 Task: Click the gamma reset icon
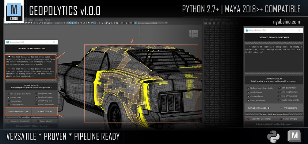pyautogui.click(x=126, y=23)
